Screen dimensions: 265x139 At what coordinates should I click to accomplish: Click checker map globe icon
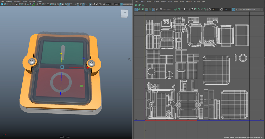(176, 9)
